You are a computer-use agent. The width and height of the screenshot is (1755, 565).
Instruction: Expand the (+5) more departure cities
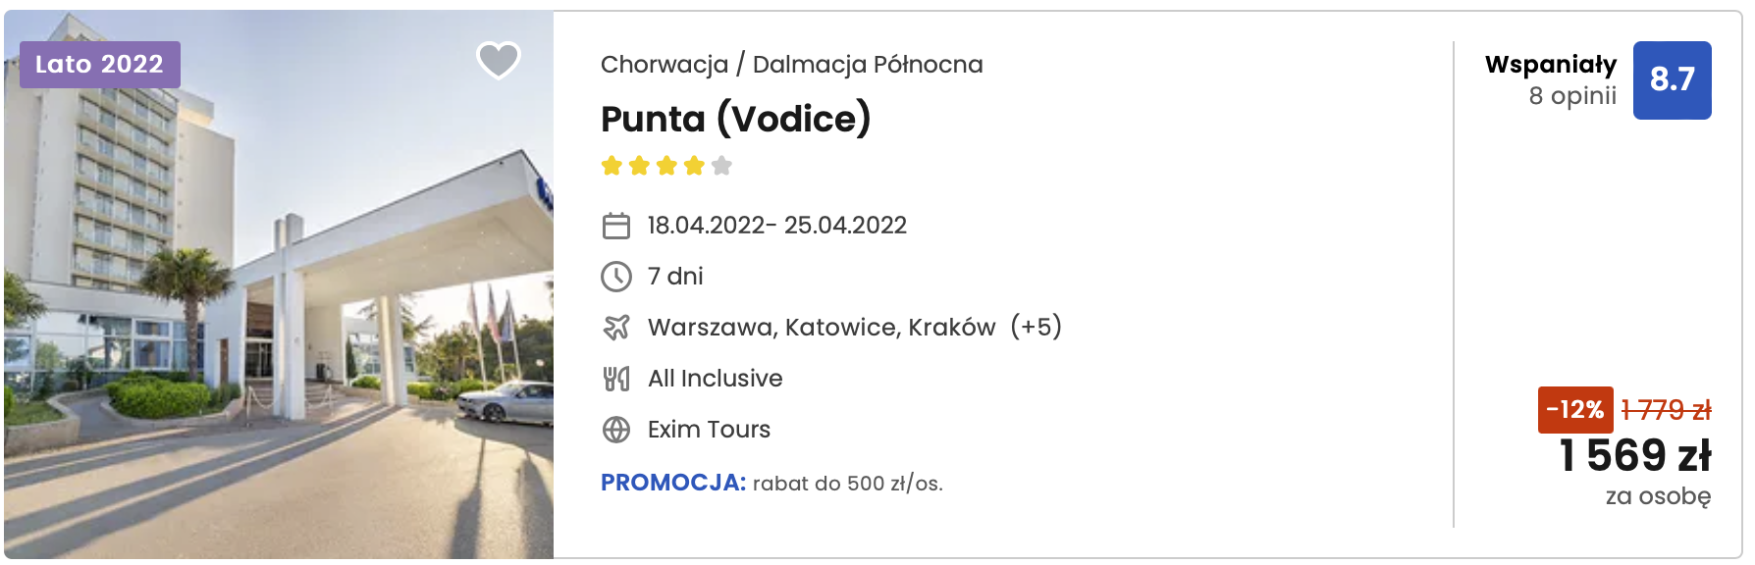tap(1036, 327)
